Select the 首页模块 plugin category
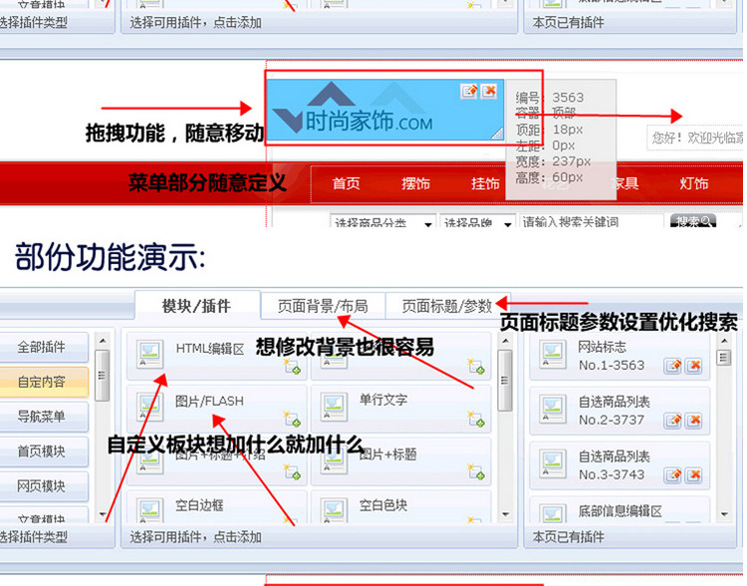Screen dimensions: 747x586 click(42, 451)
